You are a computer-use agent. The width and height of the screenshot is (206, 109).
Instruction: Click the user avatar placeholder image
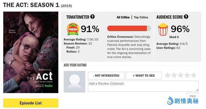(75, 82)
